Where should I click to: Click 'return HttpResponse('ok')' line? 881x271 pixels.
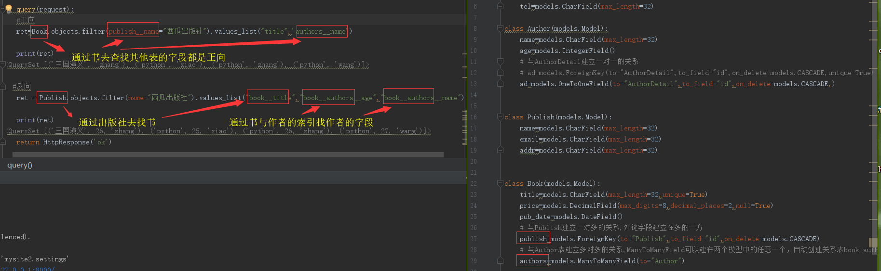(x=64, y=142)
